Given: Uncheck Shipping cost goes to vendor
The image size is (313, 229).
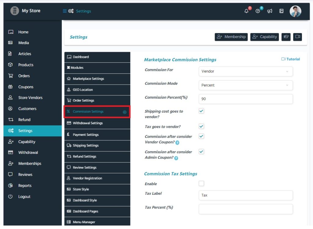Looking at the screenshot, I should [x=201, y=111].
